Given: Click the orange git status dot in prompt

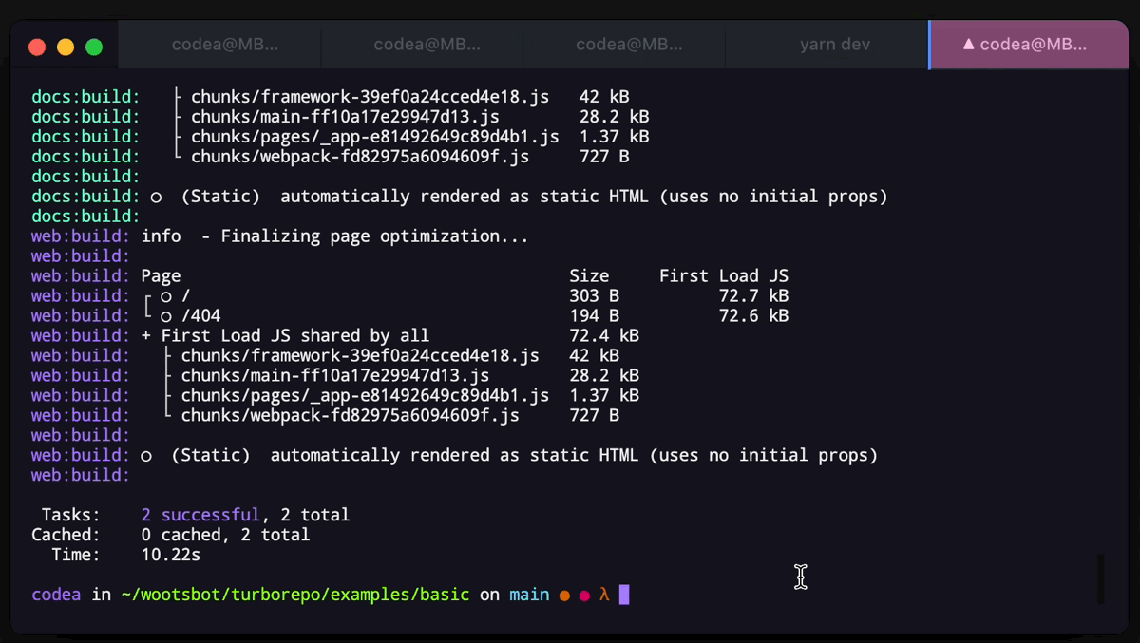Looking at the screenshot, I should coord(564,596).
